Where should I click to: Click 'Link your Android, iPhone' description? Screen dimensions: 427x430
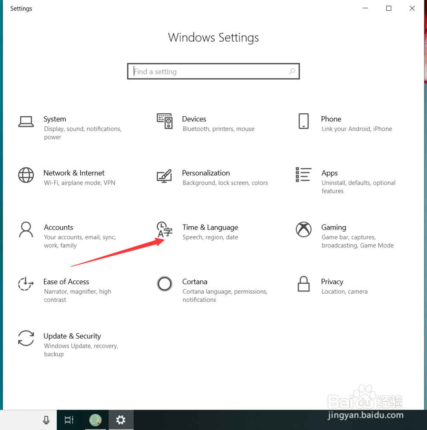[x=357, y=129]
